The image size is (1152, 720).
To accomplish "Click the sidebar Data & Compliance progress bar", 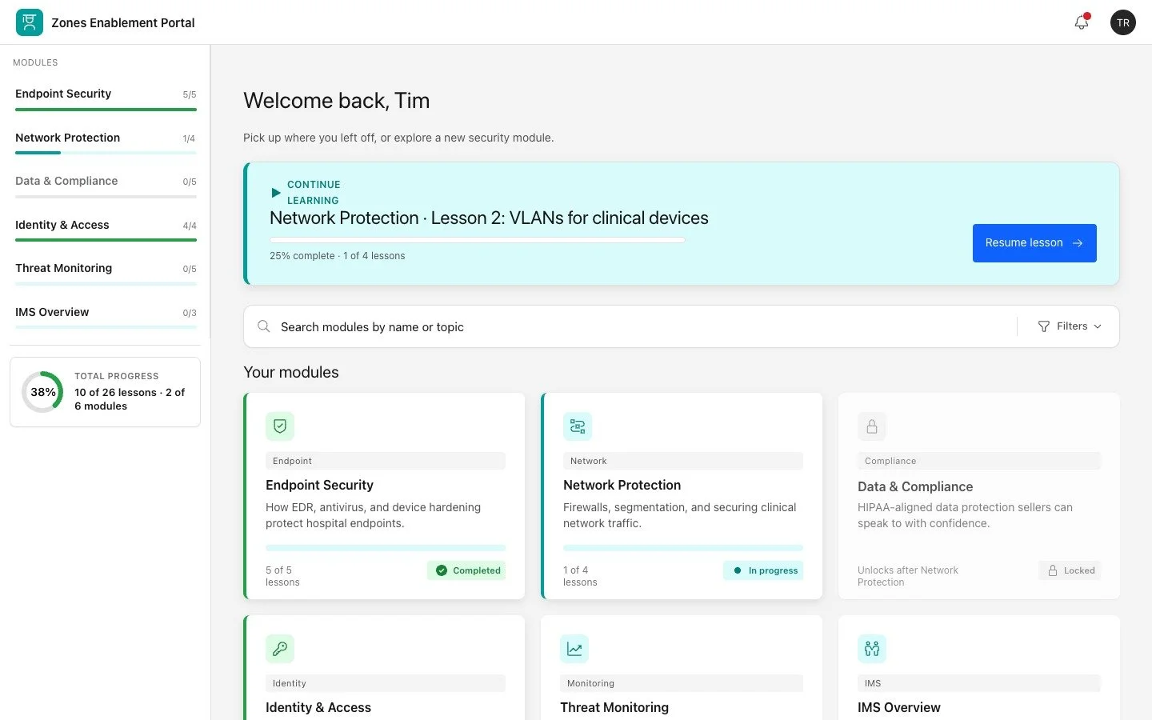I will click(x=106, y=196).
